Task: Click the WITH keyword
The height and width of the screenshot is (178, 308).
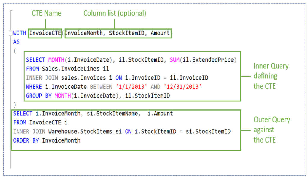Action: coord(20,33)
